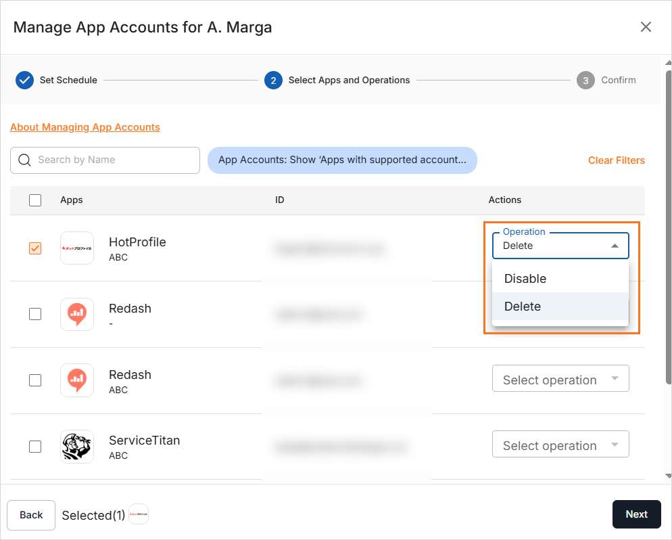Image resolution: width=672 pixels, height=540 pixels.
Task: Click the first Redash app icon
Action: (x=77, y=314)
